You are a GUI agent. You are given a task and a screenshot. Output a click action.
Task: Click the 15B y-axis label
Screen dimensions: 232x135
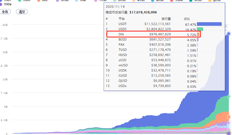[x=5, y=52]
